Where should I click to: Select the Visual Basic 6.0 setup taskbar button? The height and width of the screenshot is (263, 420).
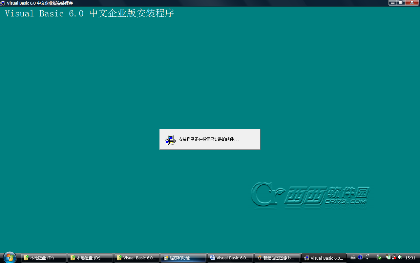coord(324,258)
